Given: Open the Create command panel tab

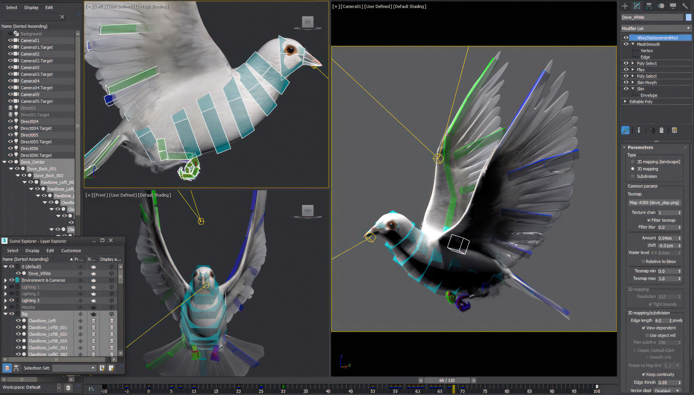Looking at the screenshot, I should pos(625,6).
